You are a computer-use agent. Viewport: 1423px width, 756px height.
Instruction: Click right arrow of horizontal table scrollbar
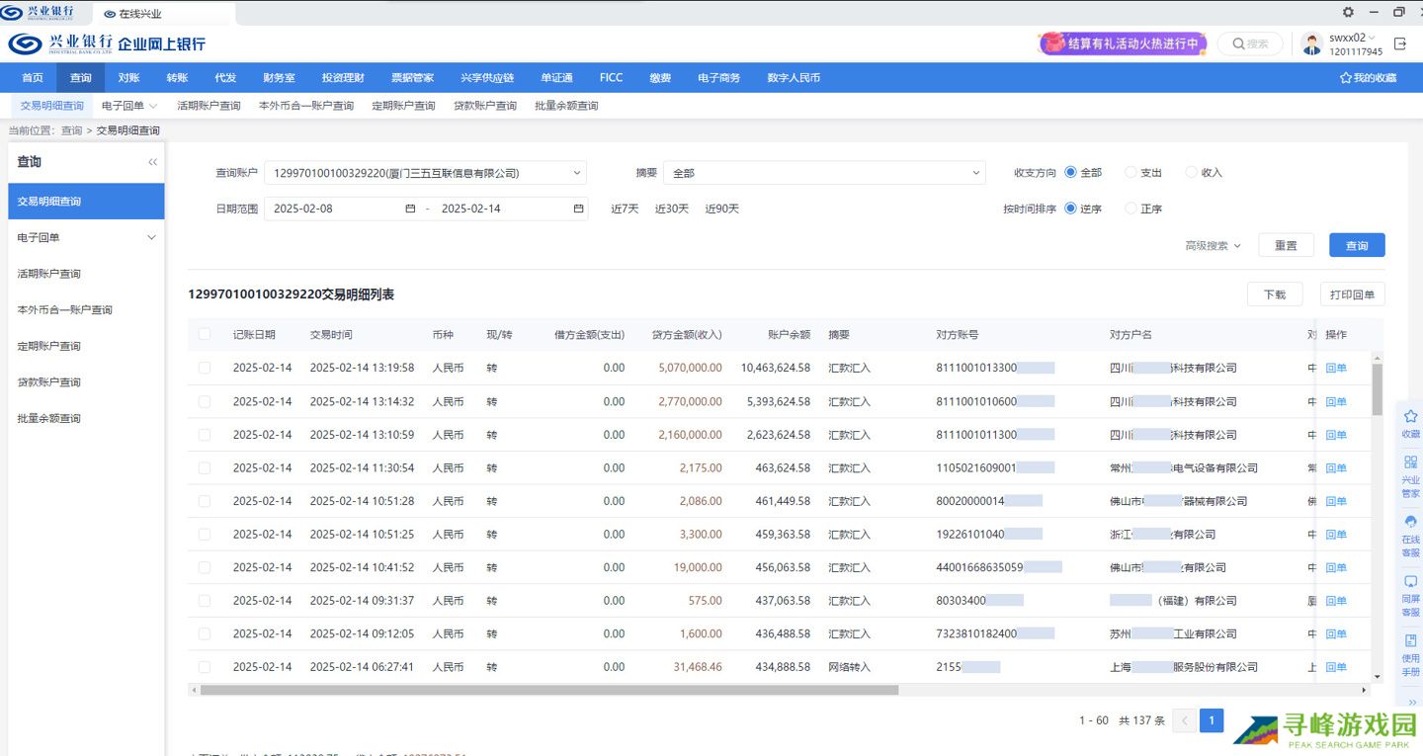click(1367, 690)
